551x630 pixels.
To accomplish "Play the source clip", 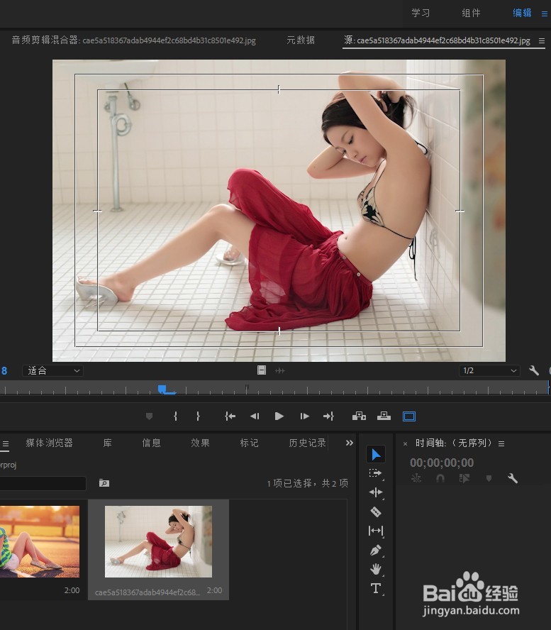I will point(279,416).
